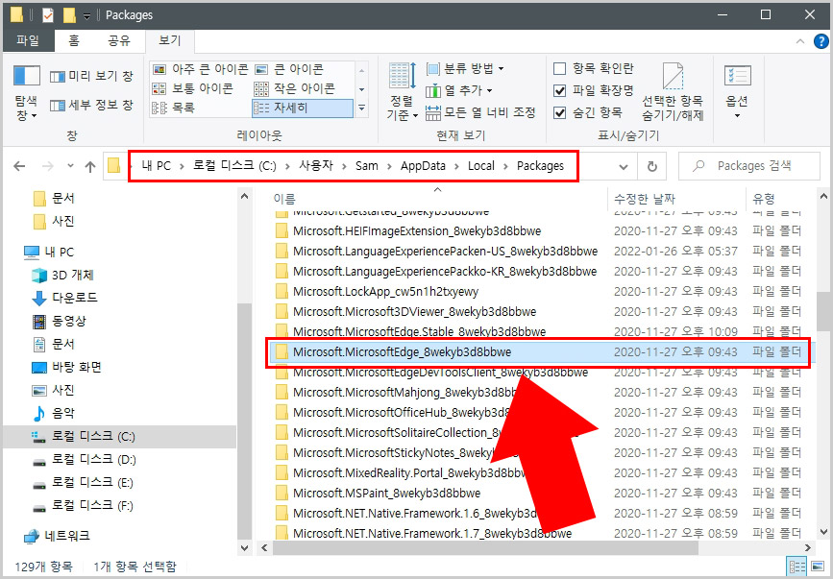Open add columns (열 추가) menu
This screenshot has height=579, width=833.
(459, 91)
